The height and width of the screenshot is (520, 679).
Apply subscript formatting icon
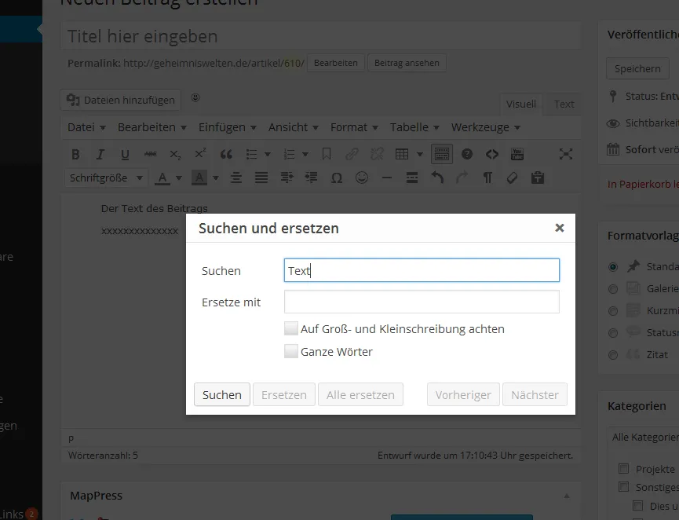(175, 154)
